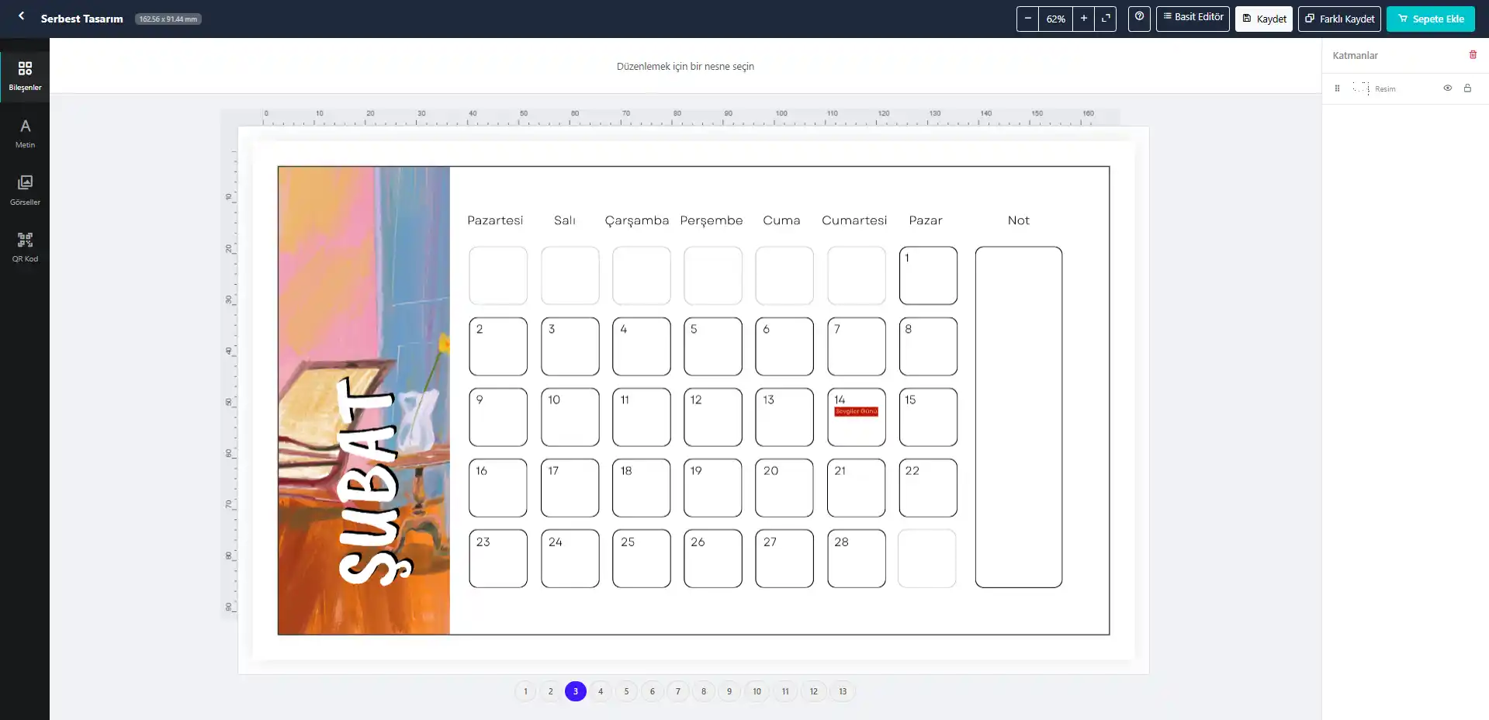
Task: Lock the Resim layer
Action: coord(1467,88)
